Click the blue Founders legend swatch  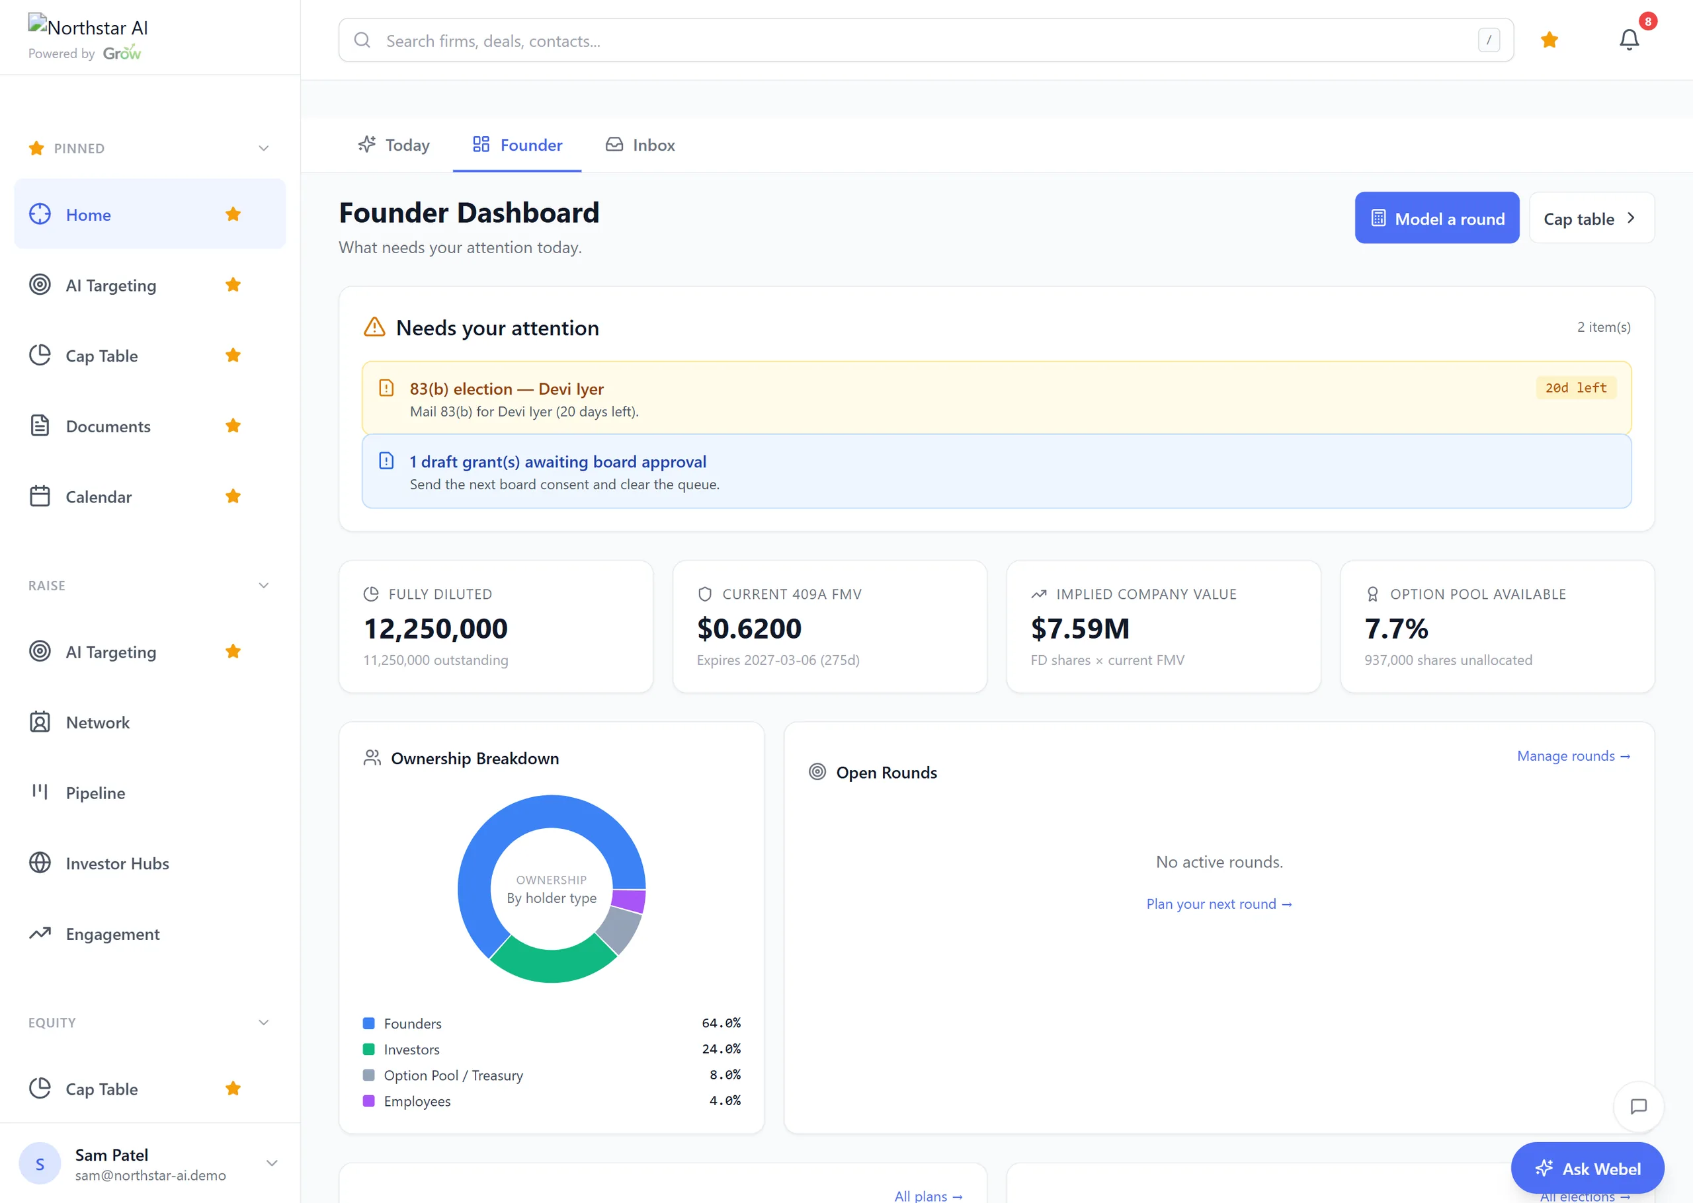[x=368, y=1024]
